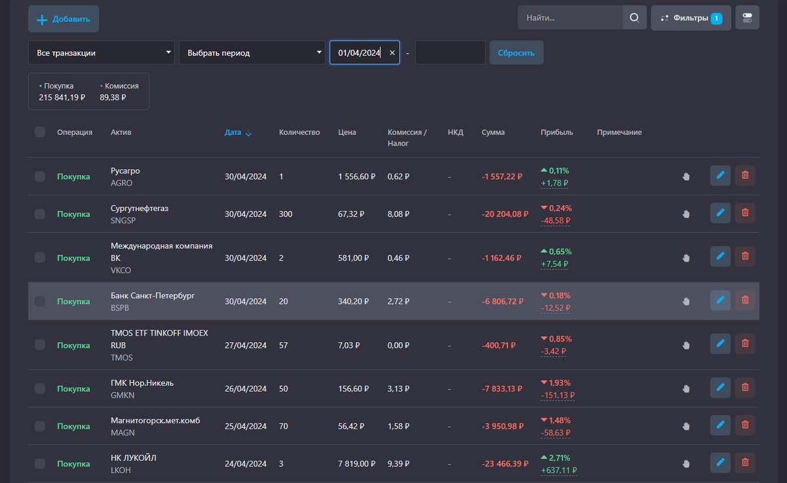Click the -48,58 ₽ profit value
The image size is (787, 483).
555,221
